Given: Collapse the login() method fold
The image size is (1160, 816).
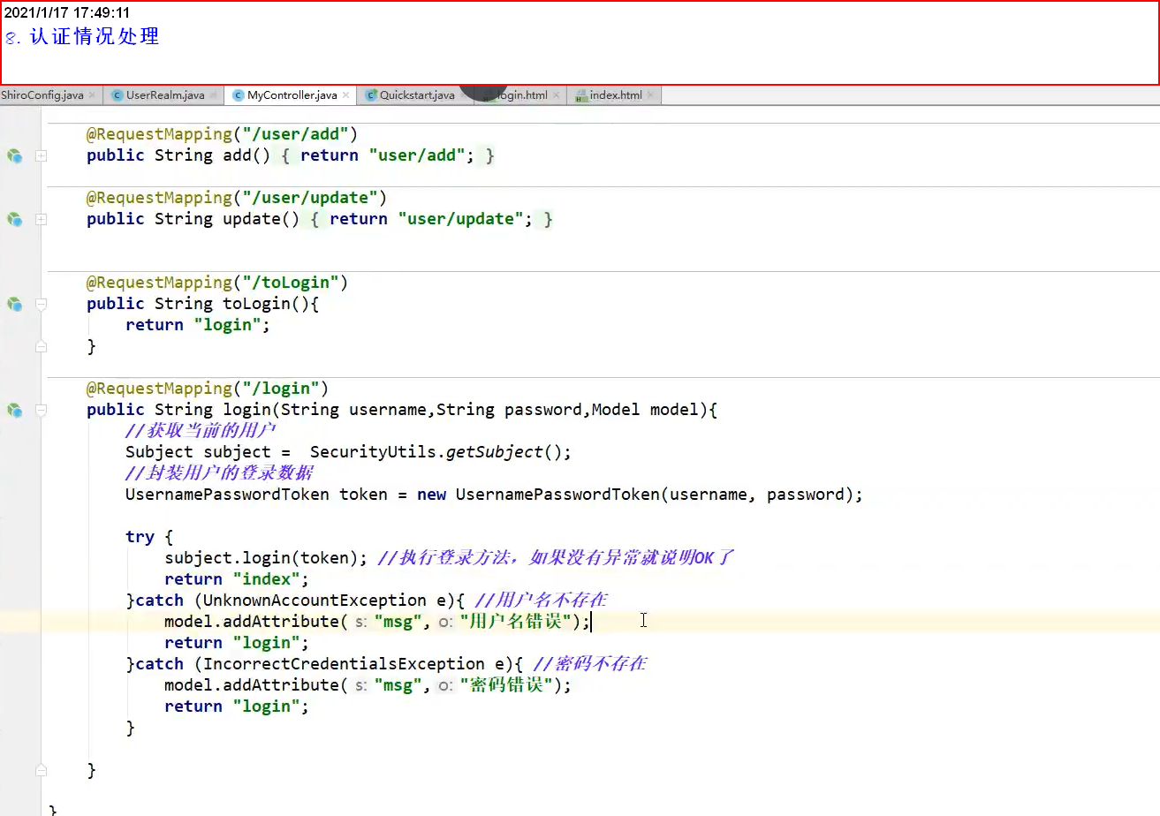Looking at the screenshot, I should point(41,410).
